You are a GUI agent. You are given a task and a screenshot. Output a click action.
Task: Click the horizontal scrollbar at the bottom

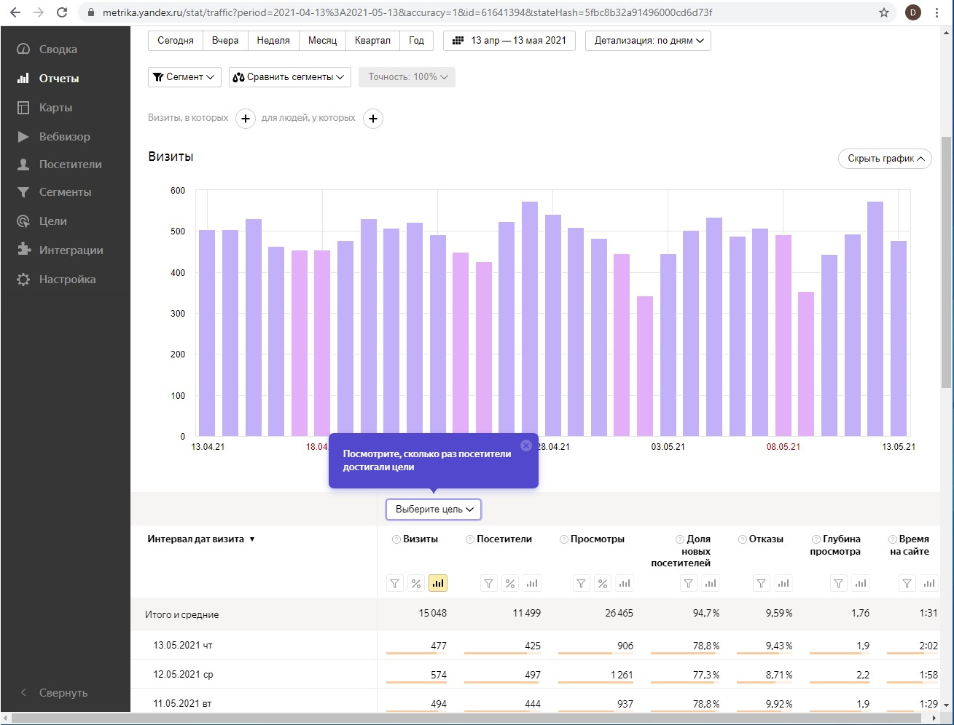(466, 718)
